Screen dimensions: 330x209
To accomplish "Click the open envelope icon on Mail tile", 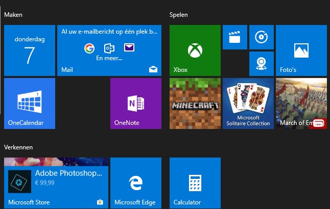I will point(153,69).
